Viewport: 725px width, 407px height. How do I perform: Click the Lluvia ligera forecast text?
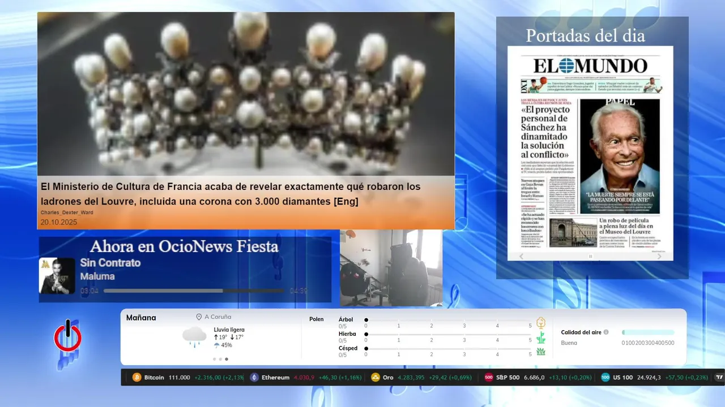click(x=229, y=330)
